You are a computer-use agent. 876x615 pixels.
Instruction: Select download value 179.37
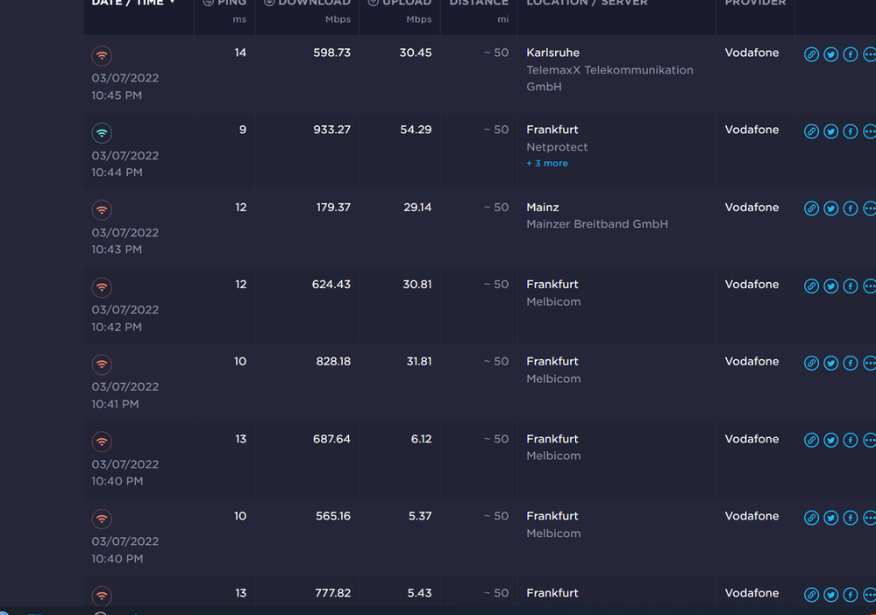[333, 207]
